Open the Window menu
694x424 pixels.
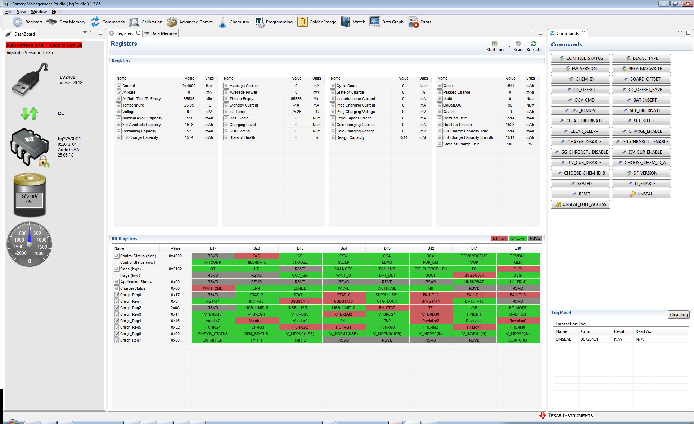[x=39, y=12]
